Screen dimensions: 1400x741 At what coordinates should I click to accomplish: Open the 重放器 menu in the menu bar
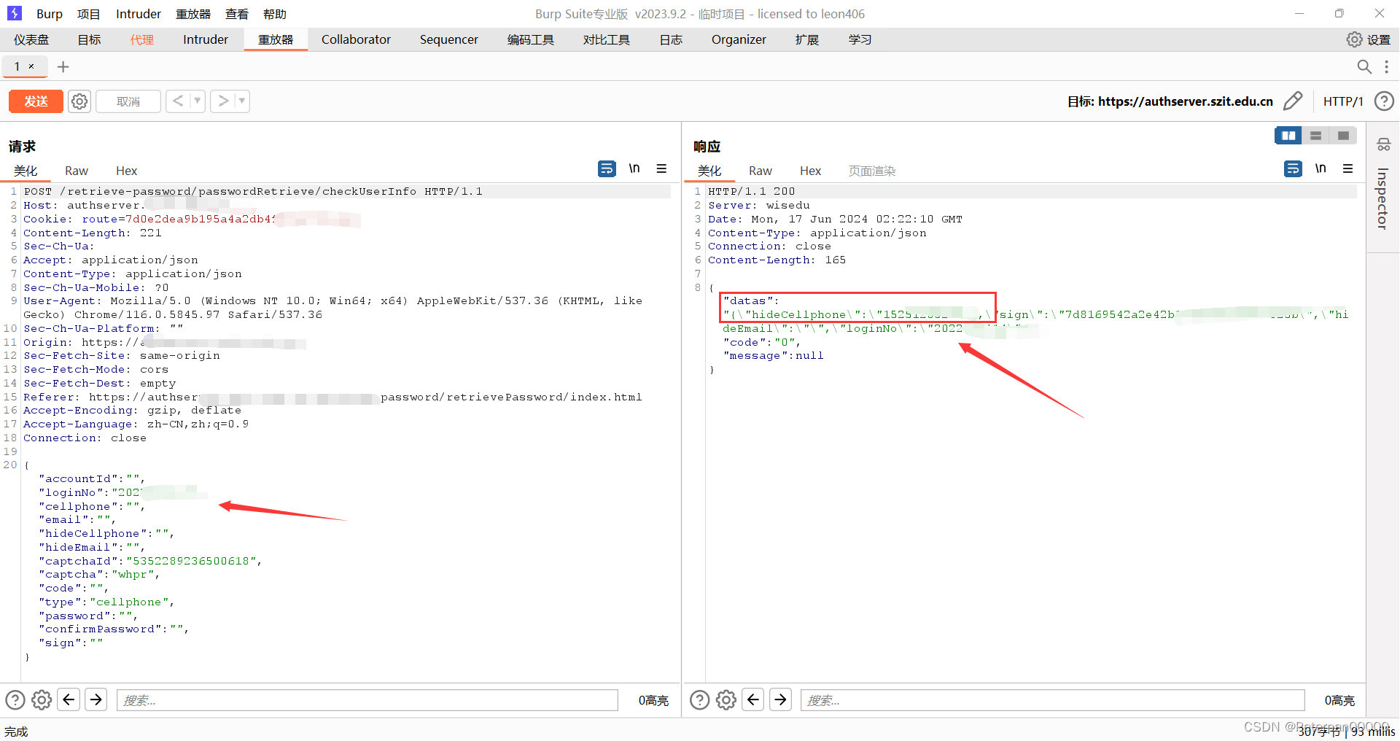(x=193, y=14)
